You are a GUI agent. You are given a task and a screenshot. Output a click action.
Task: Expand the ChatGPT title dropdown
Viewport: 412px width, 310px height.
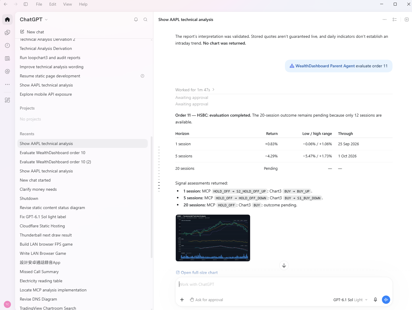pos(34,19)
